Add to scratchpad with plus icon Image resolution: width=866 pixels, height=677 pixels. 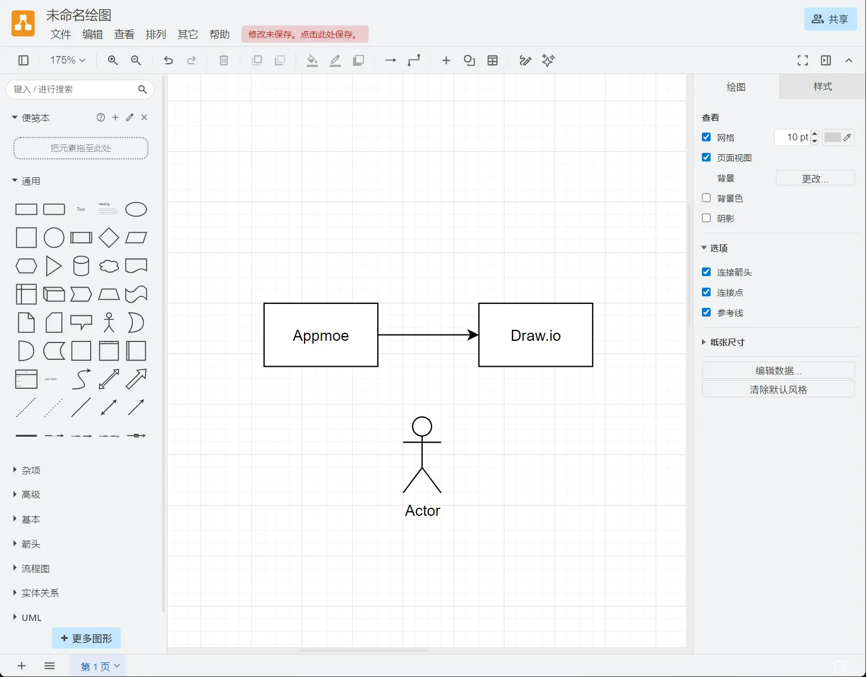(115, 117)
